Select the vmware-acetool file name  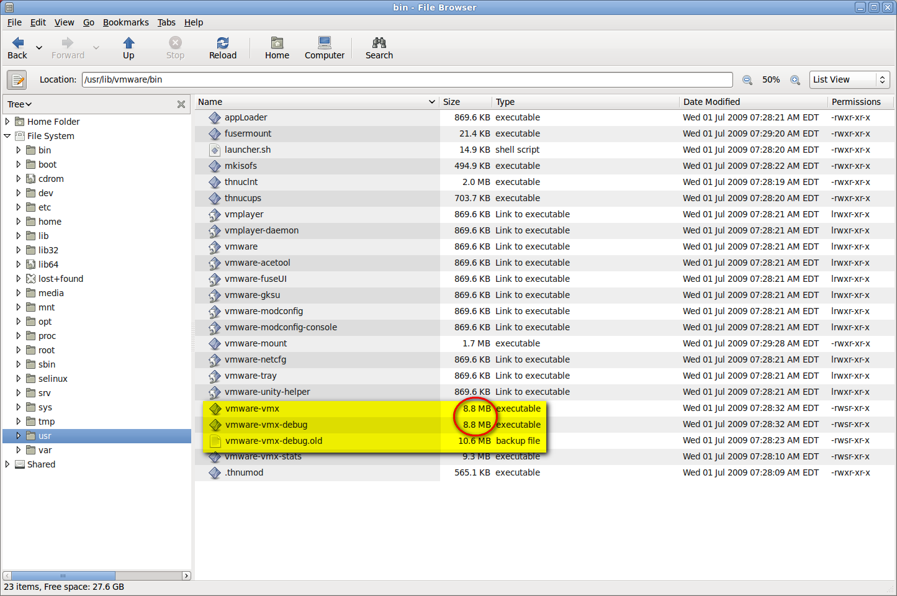[257, 263]
